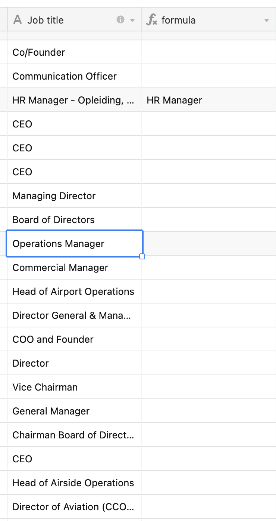Click the HR Manager formula result cell

click(208, 100)
